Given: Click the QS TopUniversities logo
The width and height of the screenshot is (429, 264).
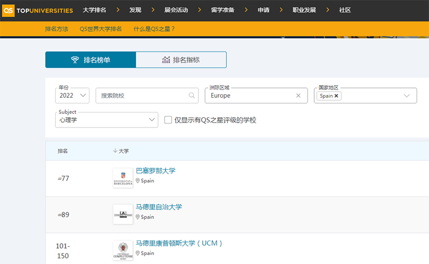Looking at the screenshot, I should pyautogui.click(x=38, y=10).
